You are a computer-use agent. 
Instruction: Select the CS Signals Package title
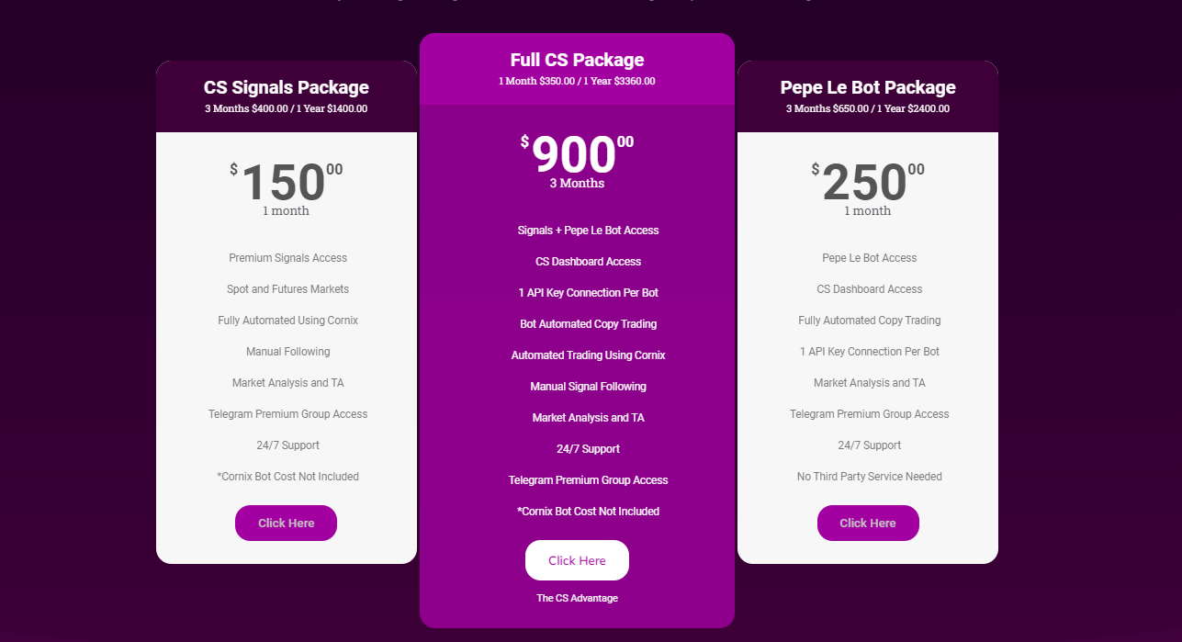[x=286, y=87]
